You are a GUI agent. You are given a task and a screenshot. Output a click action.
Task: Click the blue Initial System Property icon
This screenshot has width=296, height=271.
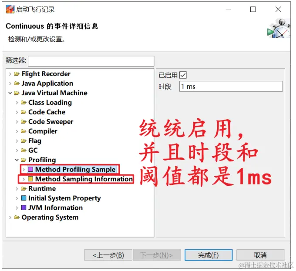[24, 198]
